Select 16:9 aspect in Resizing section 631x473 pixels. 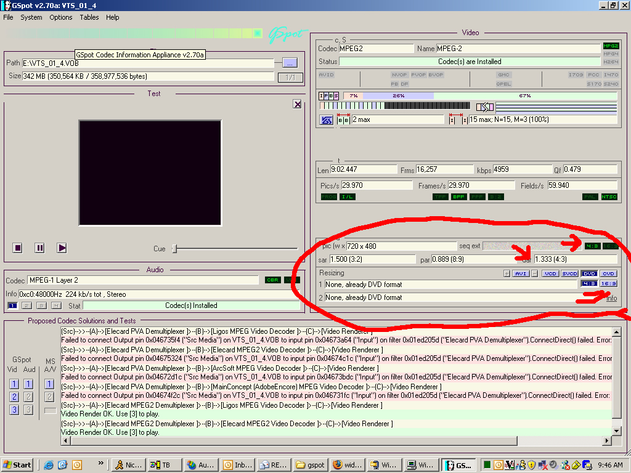[x=608, y=283]
